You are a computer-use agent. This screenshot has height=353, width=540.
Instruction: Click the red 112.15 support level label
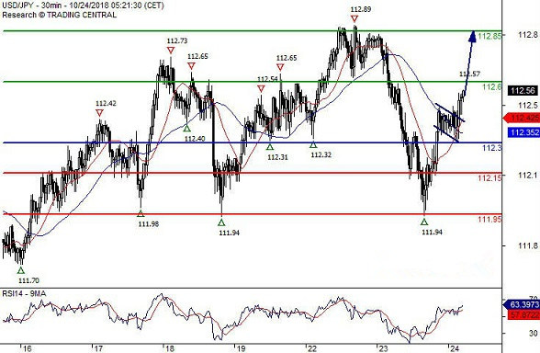[x=489, y=178]
